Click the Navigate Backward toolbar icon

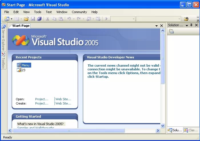89,19
